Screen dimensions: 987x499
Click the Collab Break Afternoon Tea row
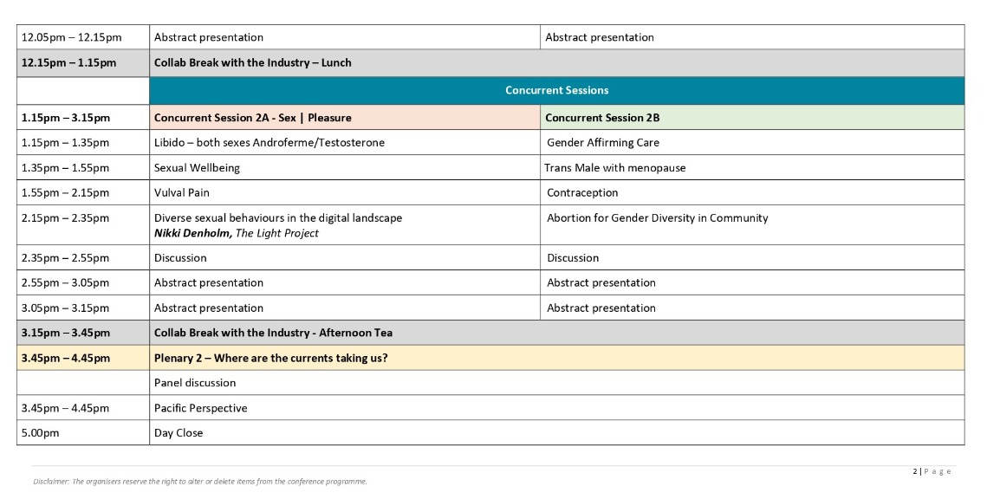click(x=273, y=333)
